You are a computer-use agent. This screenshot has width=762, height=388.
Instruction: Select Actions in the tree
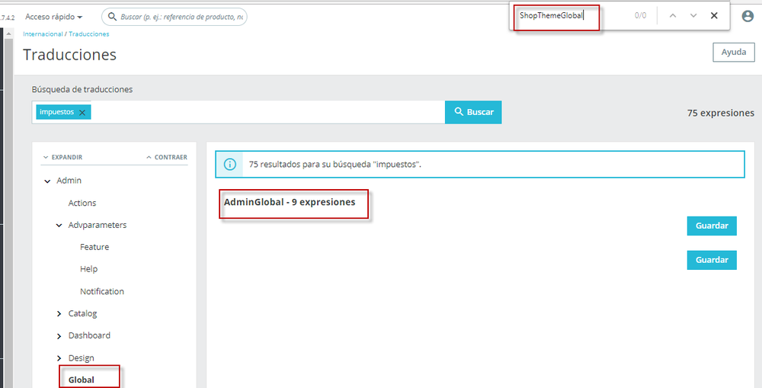[x=82, y=203]
